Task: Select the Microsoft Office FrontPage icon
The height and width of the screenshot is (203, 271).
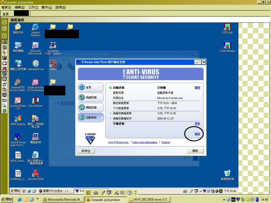Action: [x=36, y=48]
